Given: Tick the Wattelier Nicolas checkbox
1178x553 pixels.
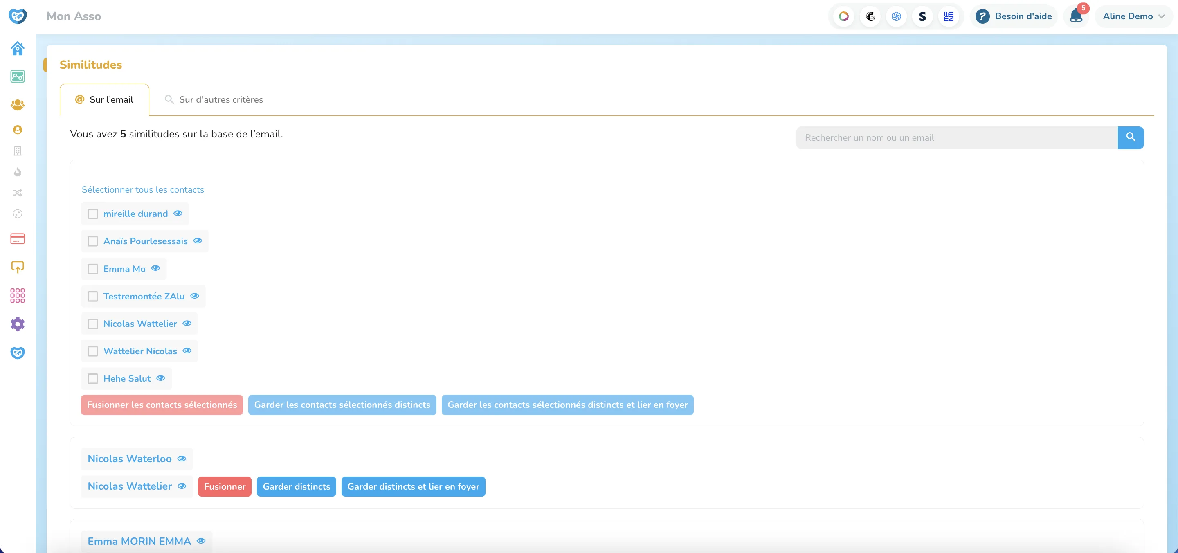Looking at the screenshot, I should point(93,351).
